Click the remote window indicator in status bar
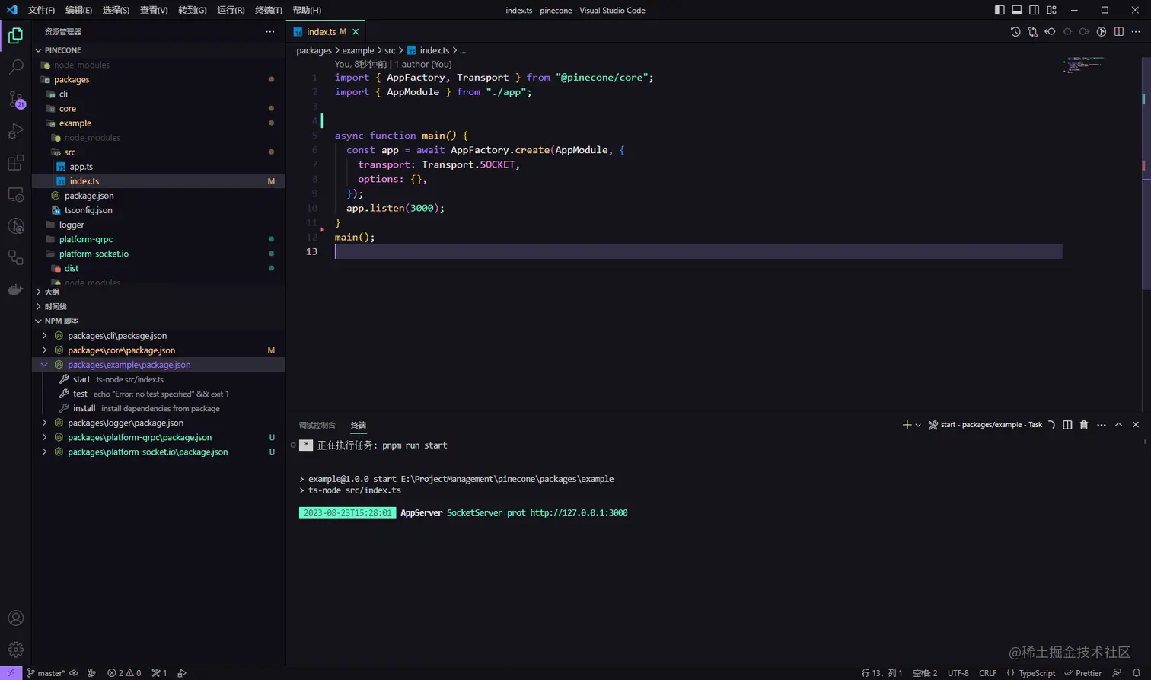 11,673
